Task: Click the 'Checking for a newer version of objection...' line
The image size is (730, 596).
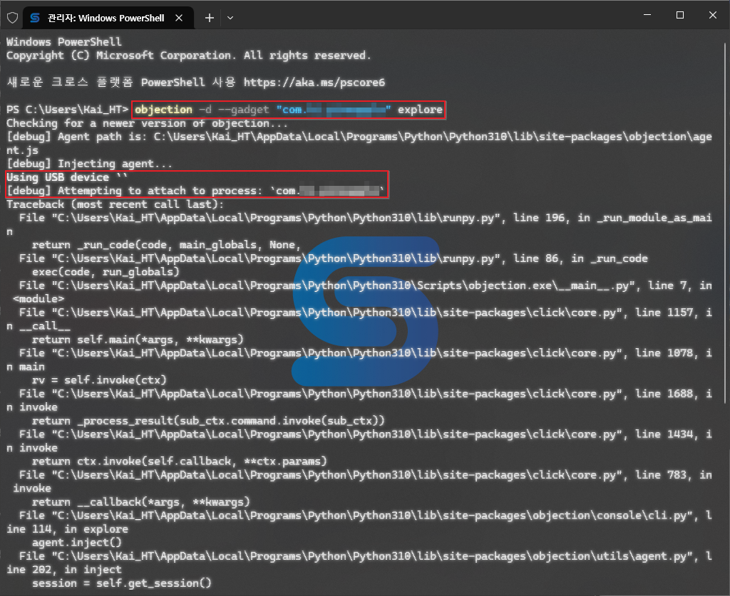Action: tap(147, 123)
